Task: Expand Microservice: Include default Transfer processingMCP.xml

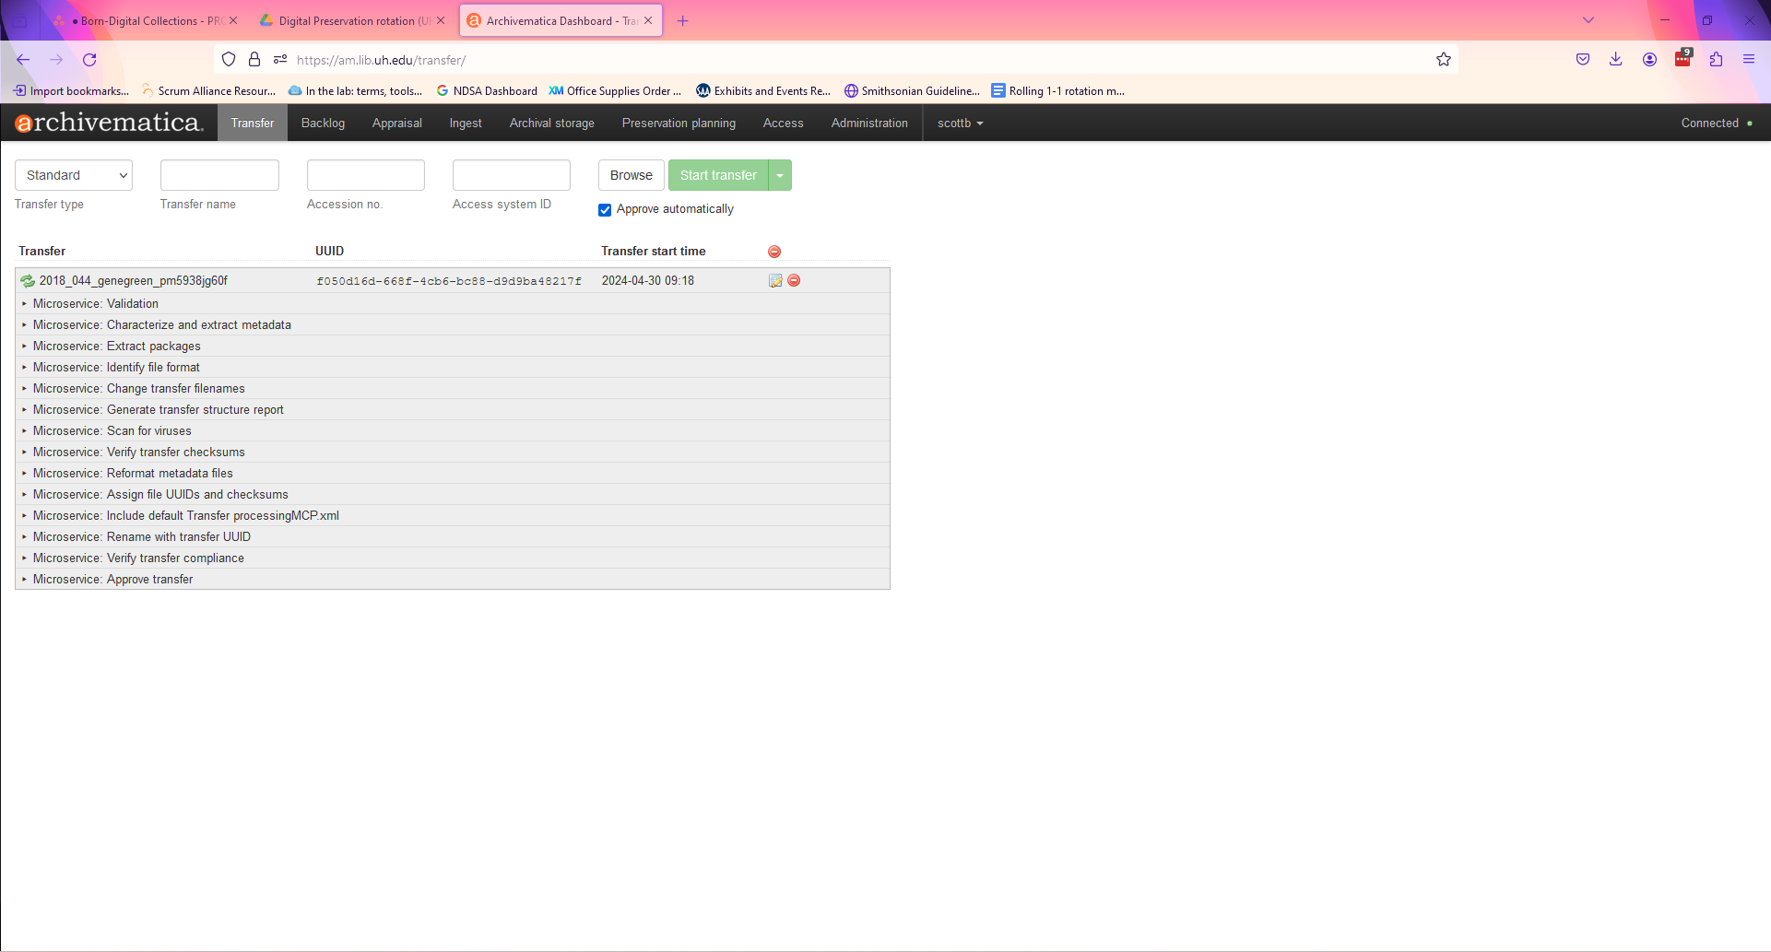Action: (453, 515)
